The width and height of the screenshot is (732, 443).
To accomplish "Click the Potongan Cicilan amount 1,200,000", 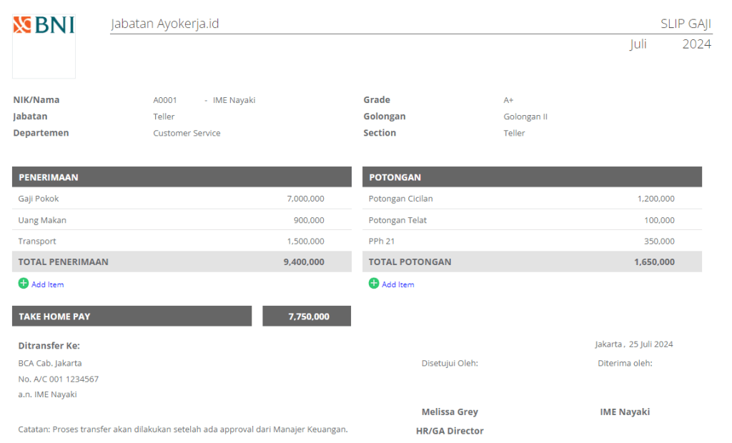I will point(656,199).
